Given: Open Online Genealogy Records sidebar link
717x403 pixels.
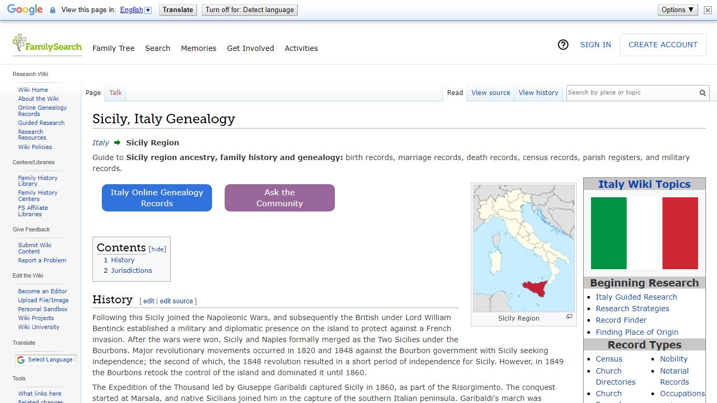Looking at the screenshot, I should click(43, 111).
